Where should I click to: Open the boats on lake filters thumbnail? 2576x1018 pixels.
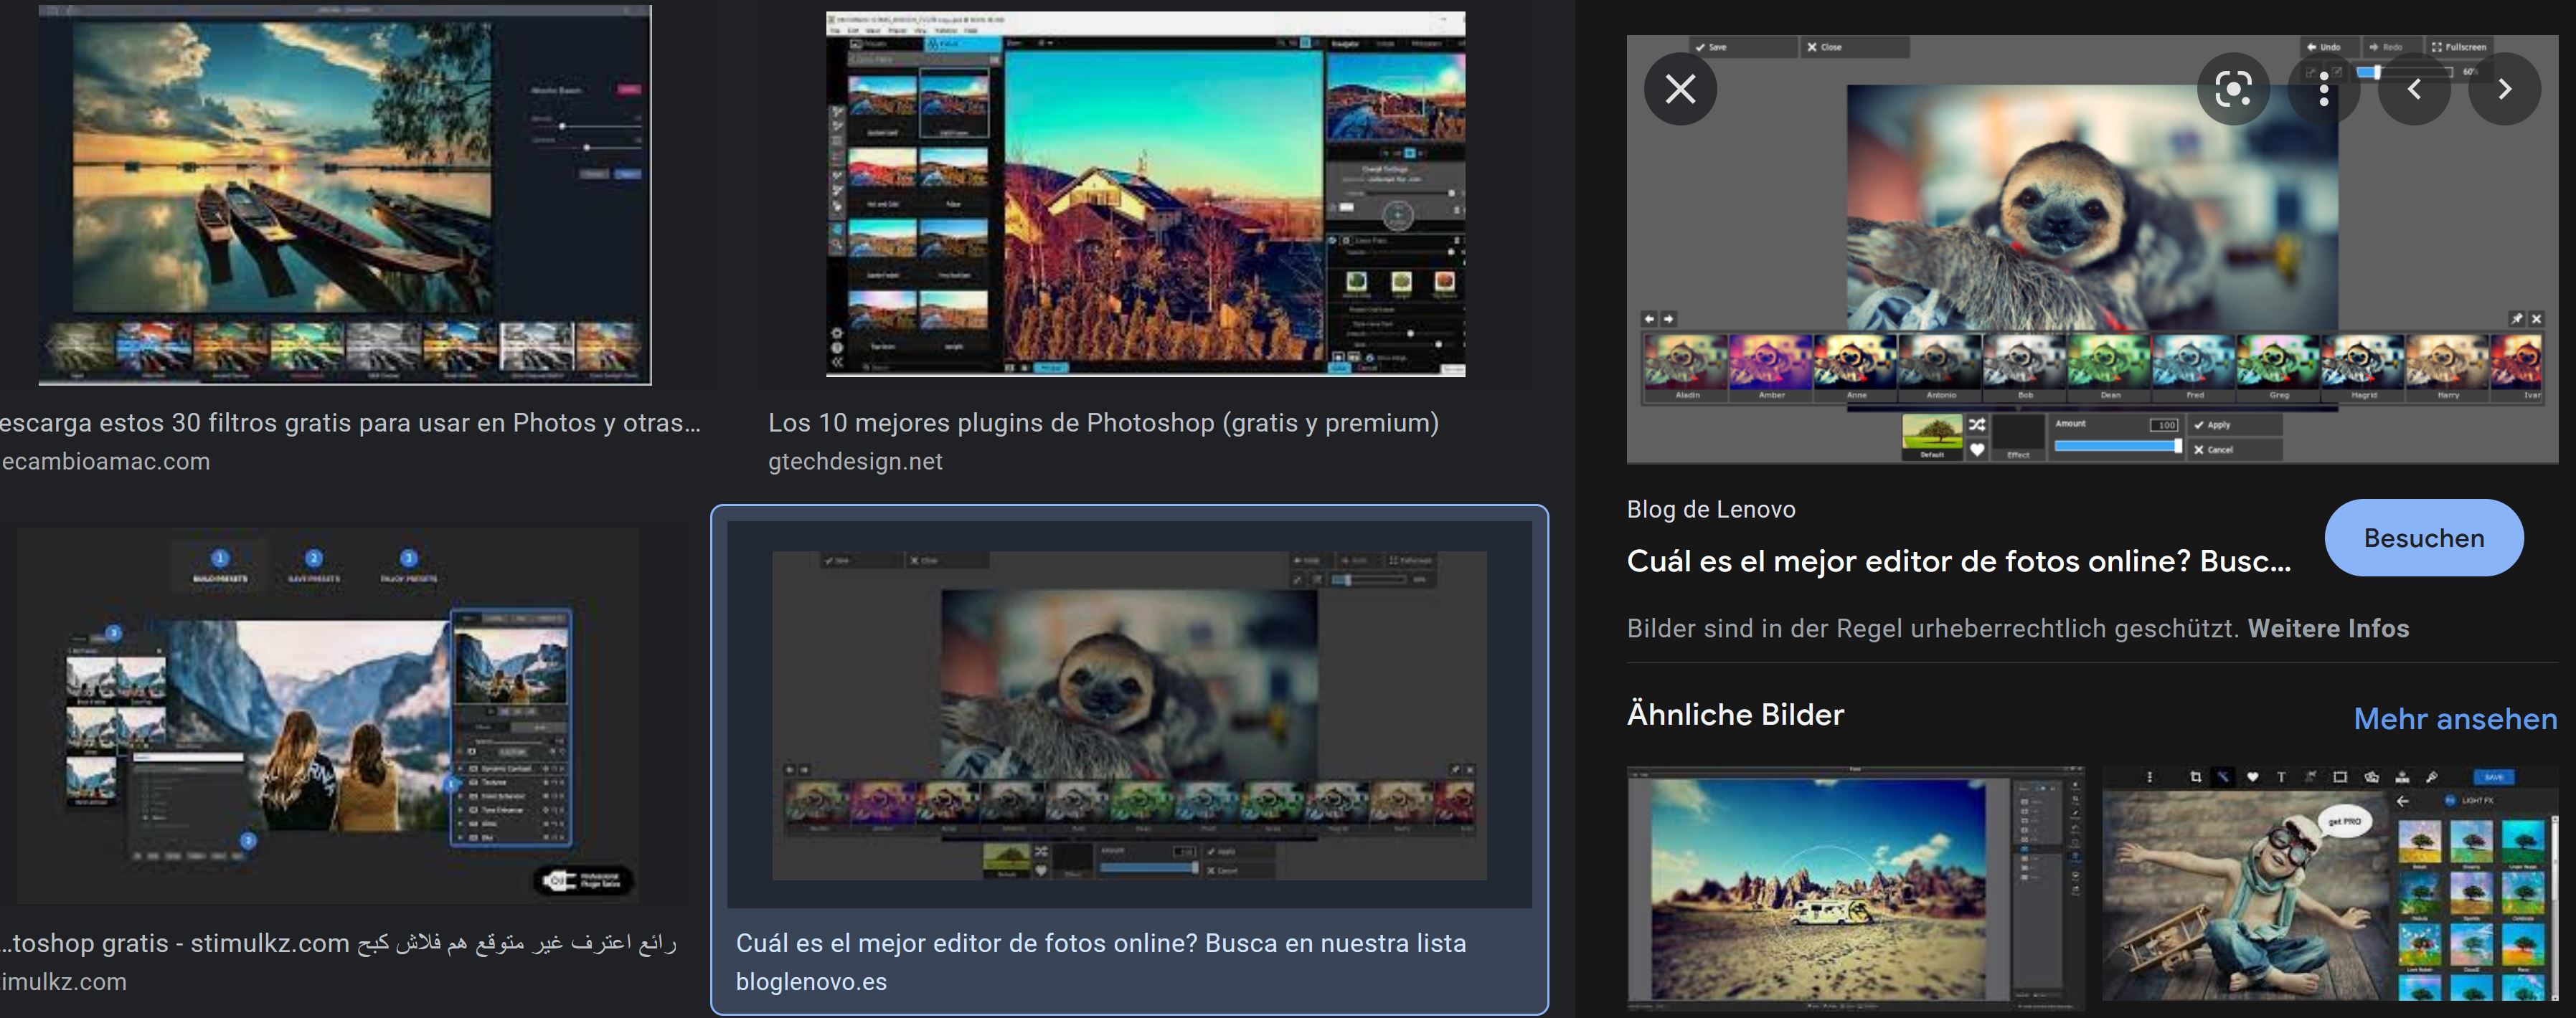tap(344, 195)
